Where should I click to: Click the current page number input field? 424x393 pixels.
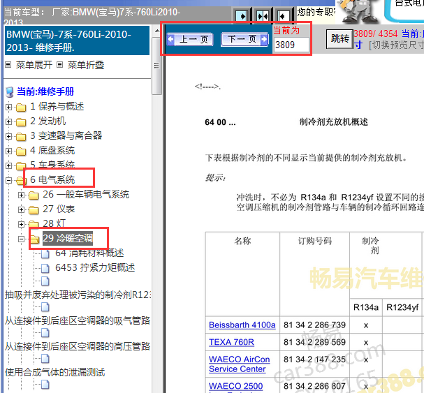[291, 45]
